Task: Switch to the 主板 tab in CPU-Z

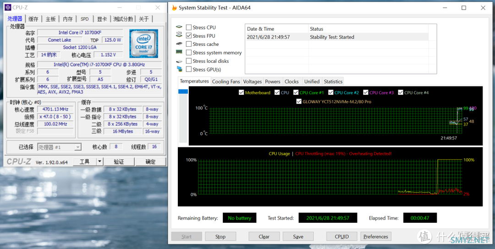Action: [x=50, y=19]
